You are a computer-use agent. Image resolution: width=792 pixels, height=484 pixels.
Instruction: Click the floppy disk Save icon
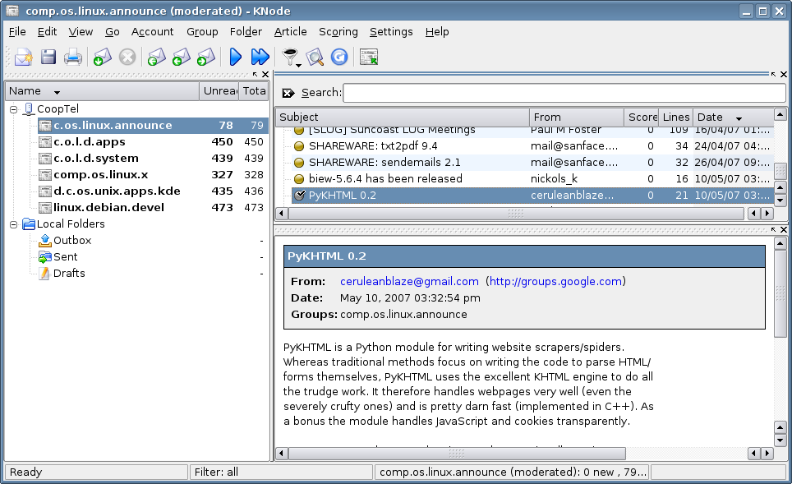pos(48,57)
